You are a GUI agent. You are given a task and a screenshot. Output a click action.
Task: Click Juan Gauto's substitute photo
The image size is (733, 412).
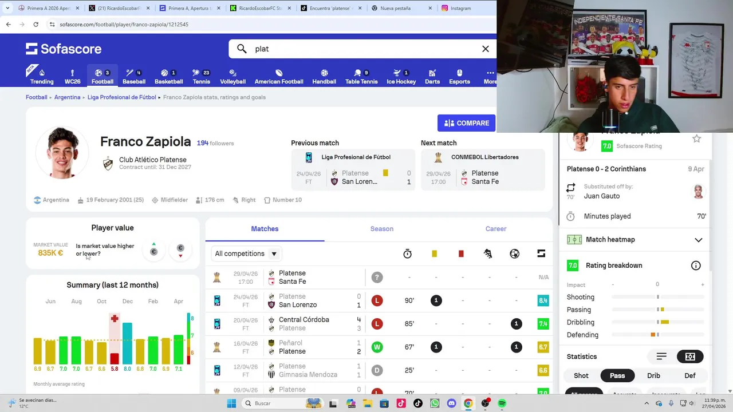click(x=698, y=191)
